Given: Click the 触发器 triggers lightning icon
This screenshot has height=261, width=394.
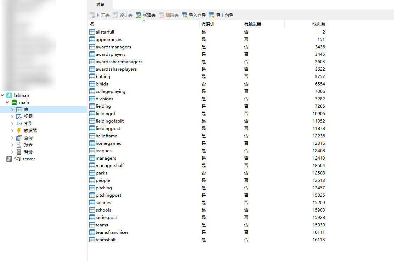Looking at the screenshot, I should (x=19, y=131).
